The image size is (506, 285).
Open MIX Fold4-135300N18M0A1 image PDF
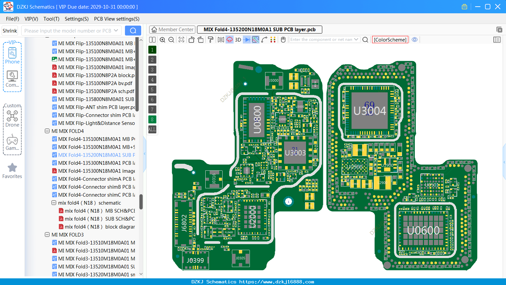(94, 171)
